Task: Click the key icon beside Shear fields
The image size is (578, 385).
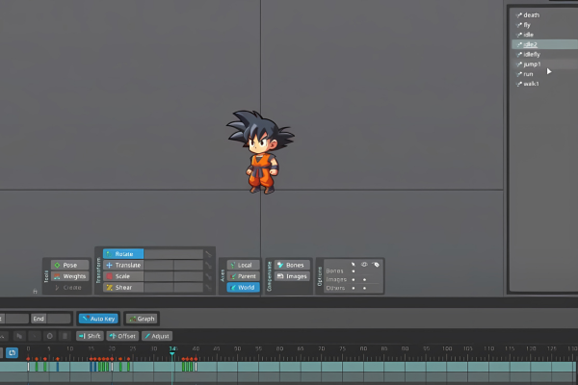Action: [209, 288]
